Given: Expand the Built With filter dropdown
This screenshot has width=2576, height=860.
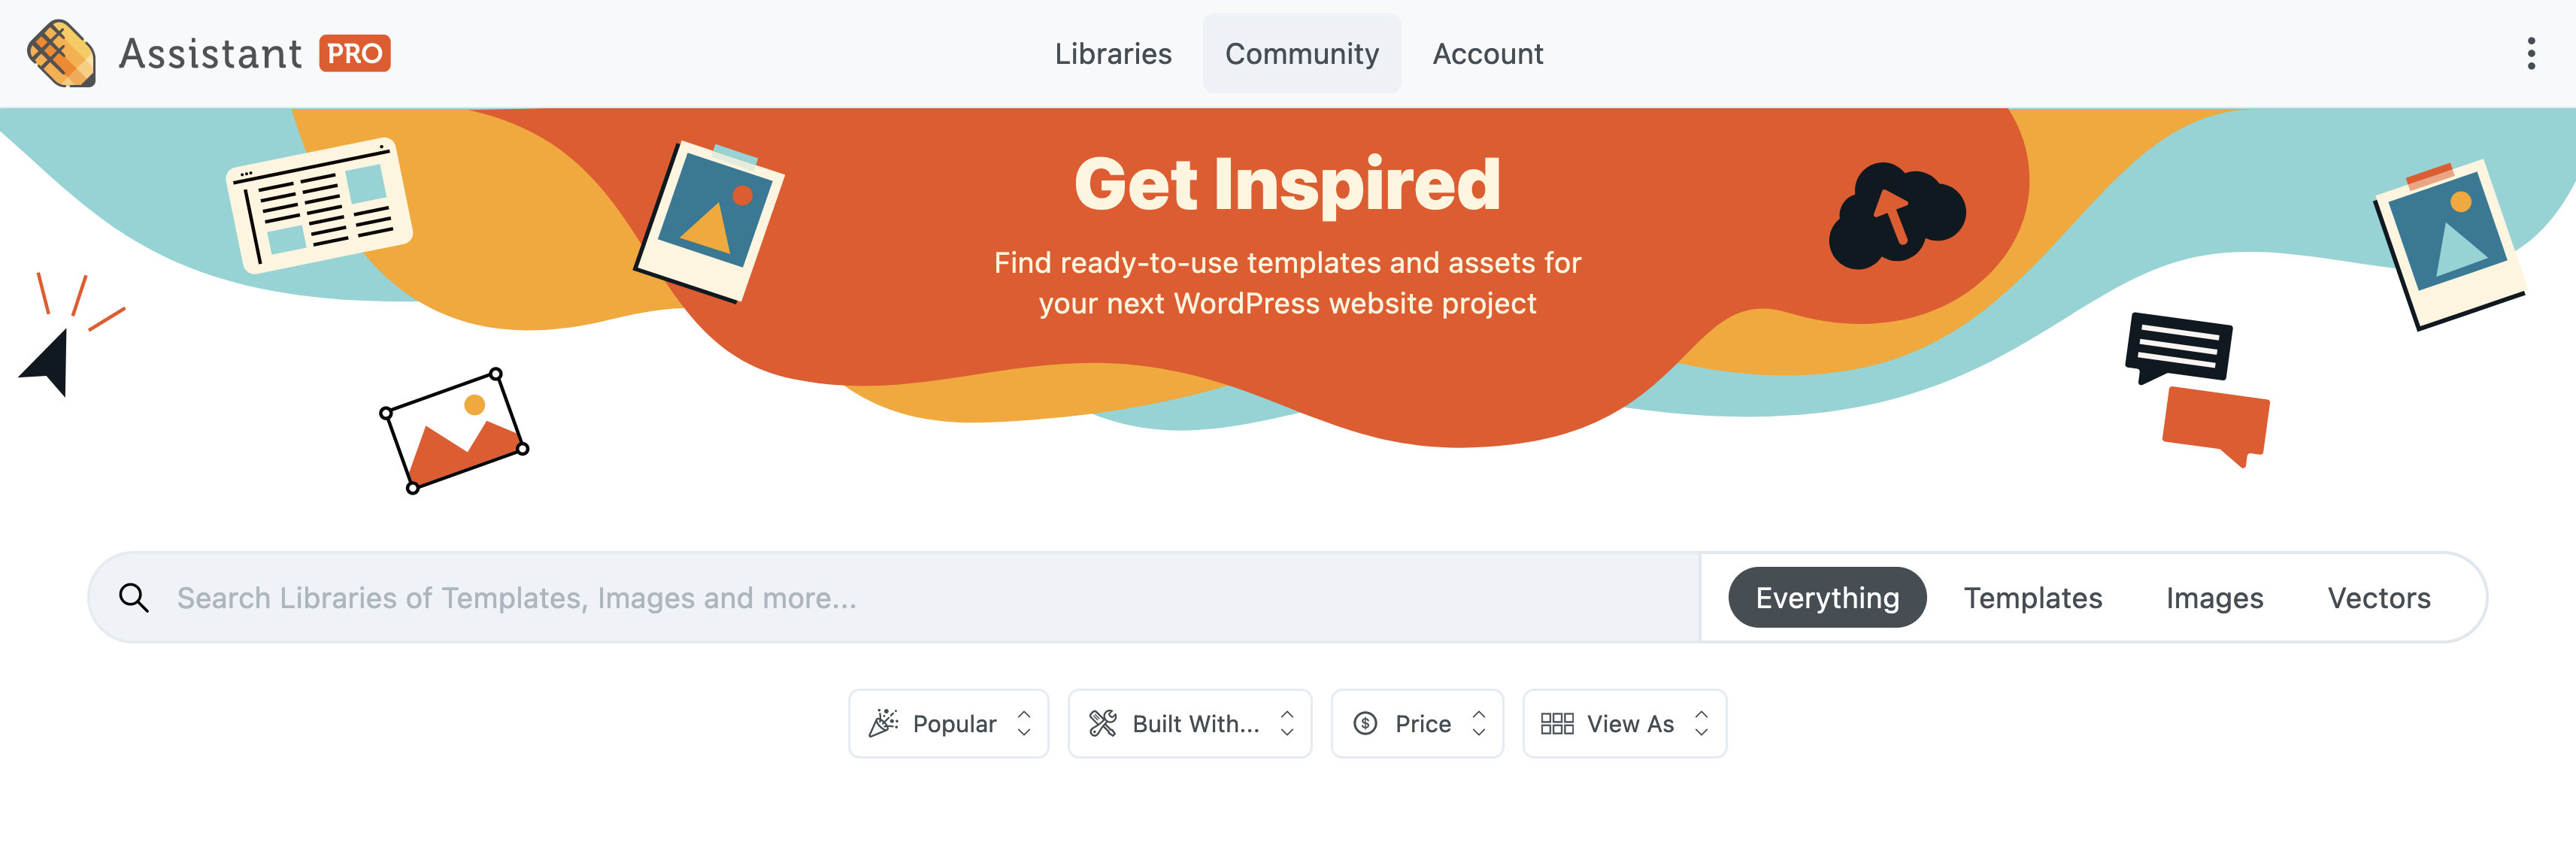Looking at the screenshot, I should coord(1189,723).
